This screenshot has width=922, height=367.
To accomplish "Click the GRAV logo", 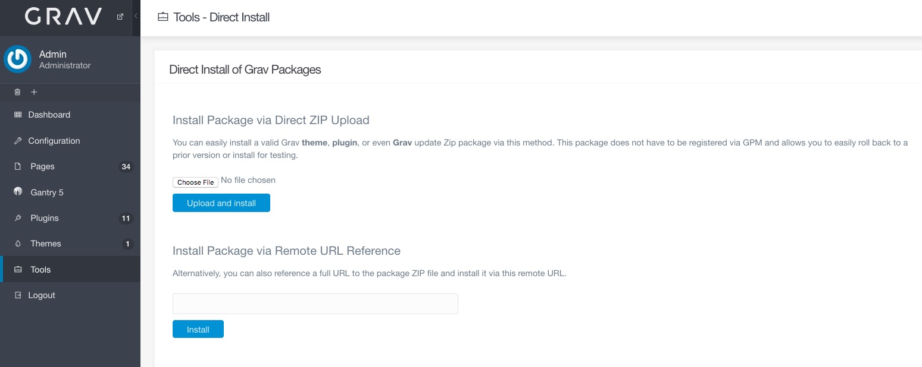I will (64, 17).
